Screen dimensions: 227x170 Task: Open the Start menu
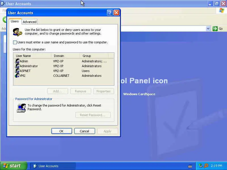[14, 166]
